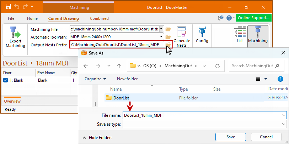289x144 pixels.
Task: Expand the Automatic ToolPath dropdown
Action: pos(161,37)
